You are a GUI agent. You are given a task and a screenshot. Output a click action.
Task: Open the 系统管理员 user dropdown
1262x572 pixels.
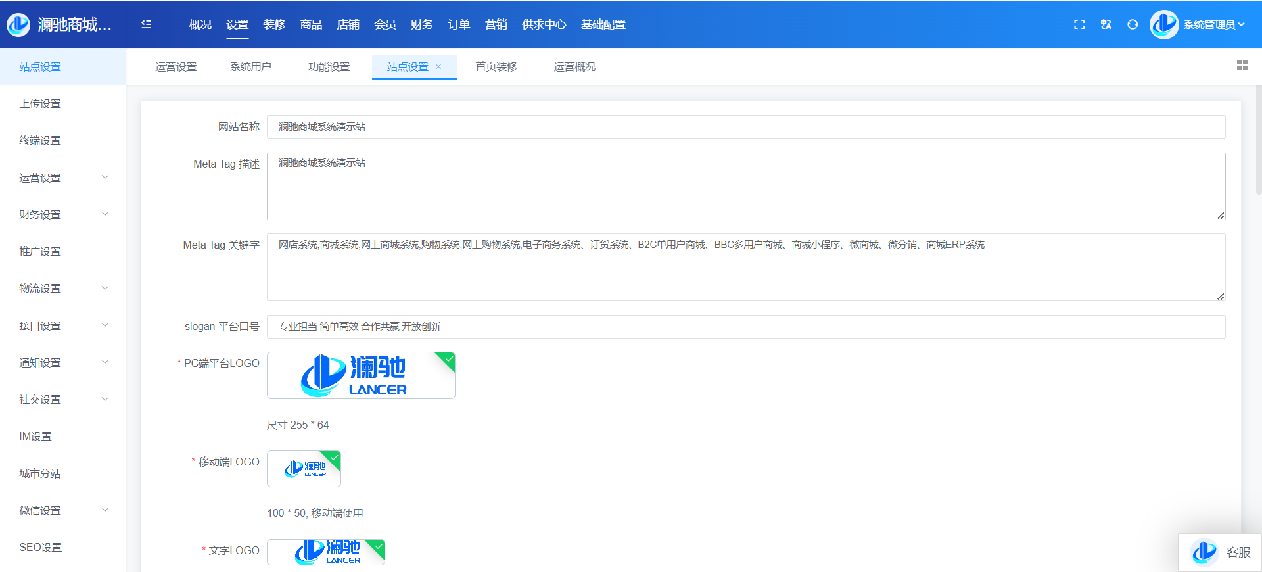(1213, 24)
